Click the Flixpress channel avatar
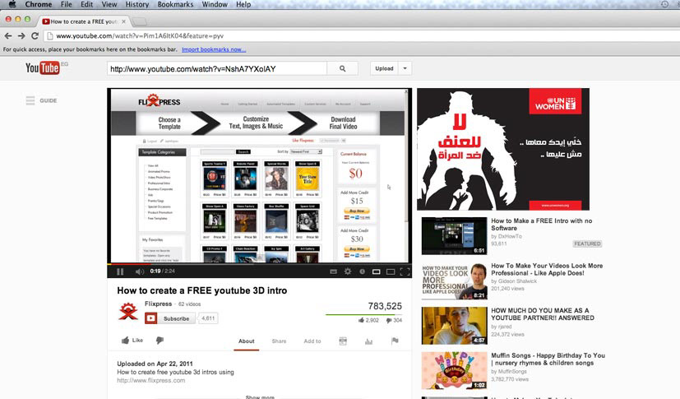This screenshot has height=399, width=680. 128,312
